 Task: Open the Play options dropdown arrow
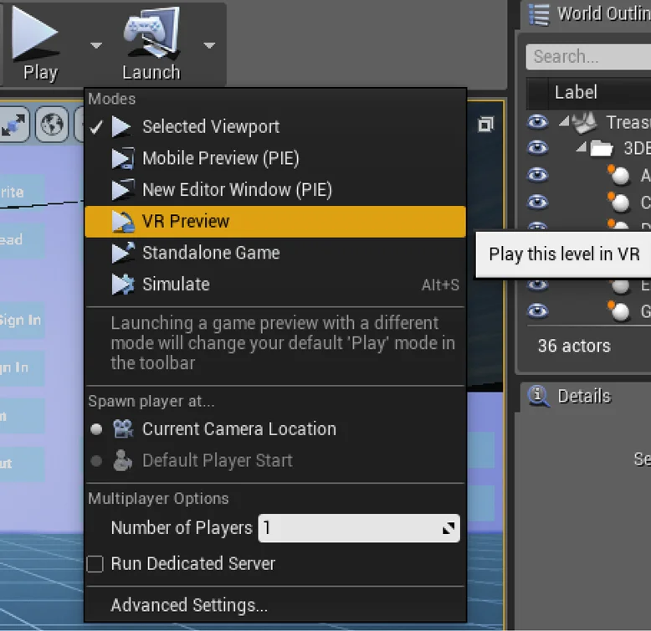(x=96, y=45)
